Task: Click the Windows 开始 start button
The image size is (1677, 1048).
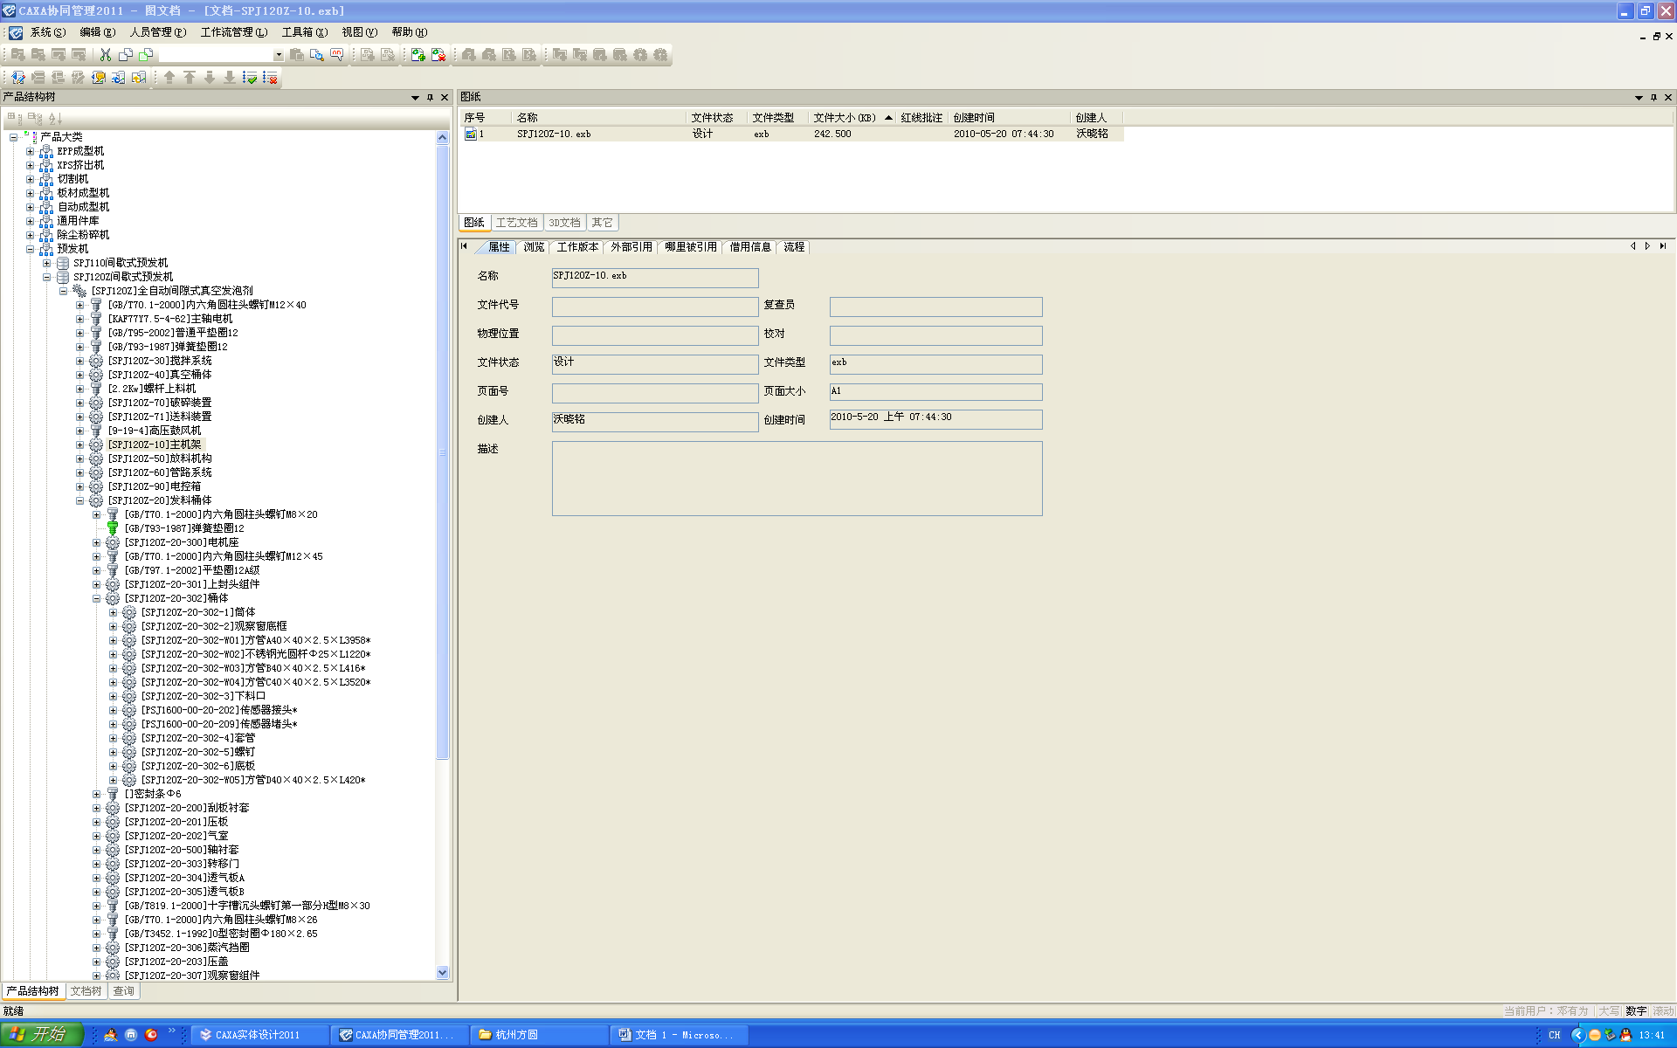Action: tap(42, 1034)
